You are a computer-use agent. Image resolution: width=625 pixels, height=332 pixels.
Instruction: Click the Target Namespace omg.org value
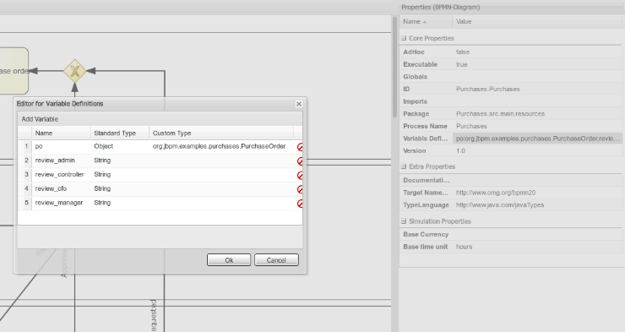[x=496, y=193]
